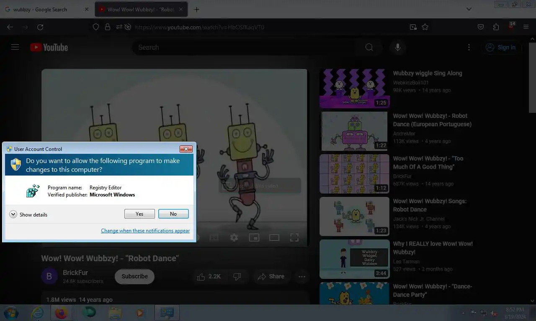Viewport: 536px width, 321px height.
Task: Open 'Why I REALLY love Wow! Wow! Wubbzy!' title
Action: (x=433, y=248)
